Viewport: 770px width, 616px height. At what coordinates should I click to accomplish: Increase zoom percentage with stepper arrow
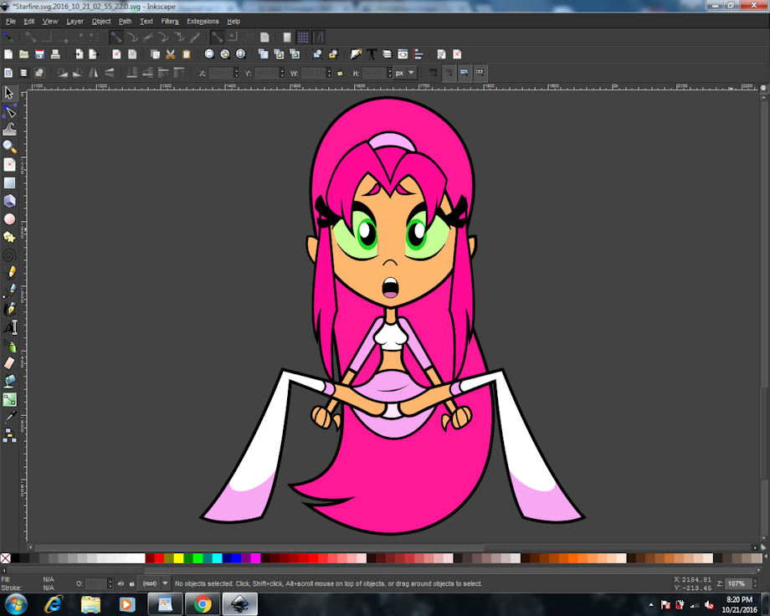(755, 581)
